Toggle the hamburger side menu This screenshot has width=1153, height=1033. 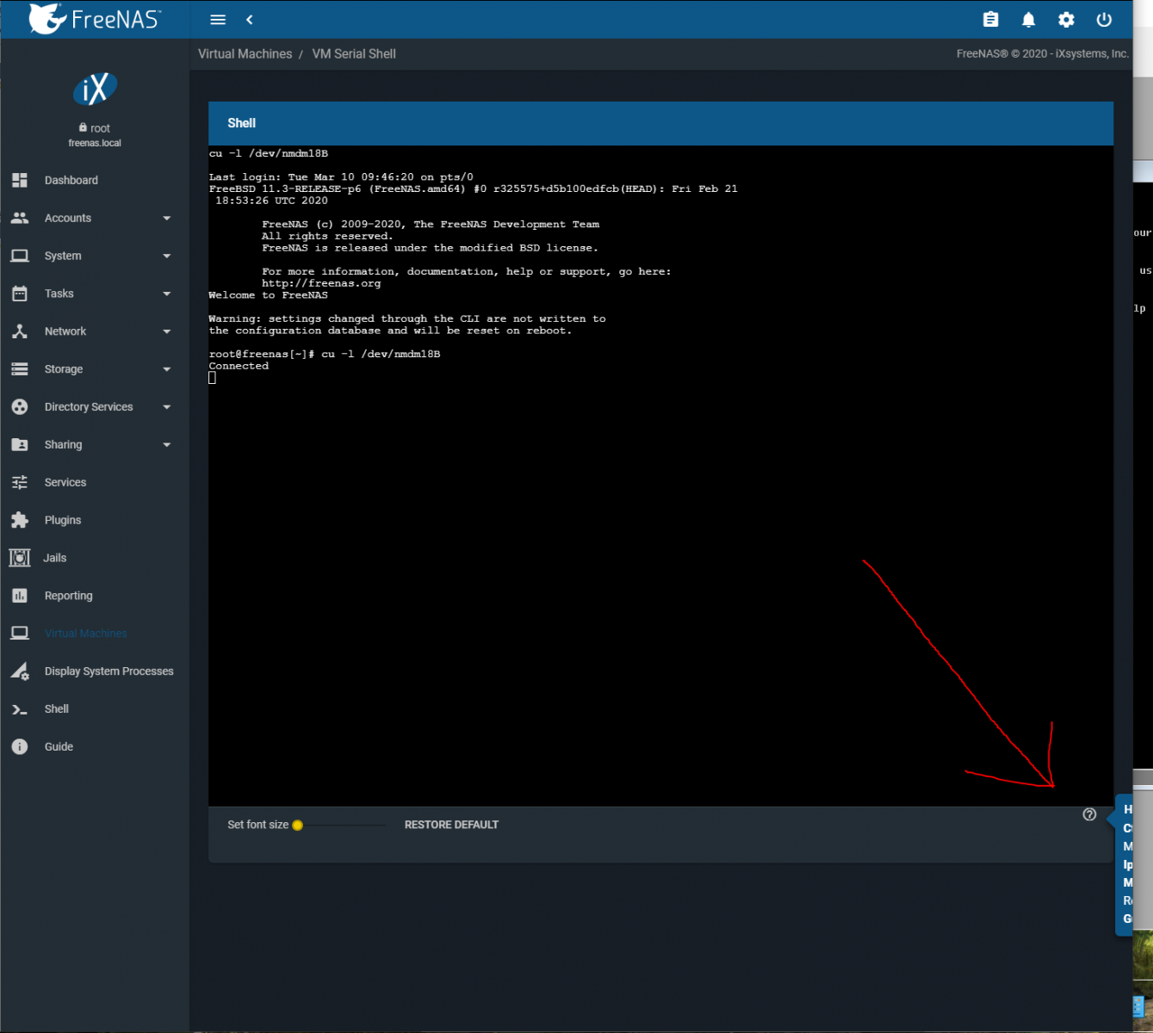coord(218,20)
